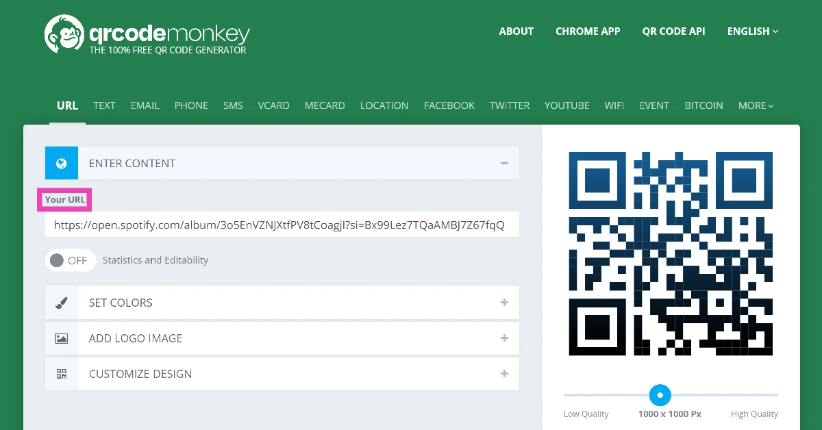Expand Add Logo Image with the plus sign
Image resolution: width=822 pixels, height=430 pixels.
[504, 338]
